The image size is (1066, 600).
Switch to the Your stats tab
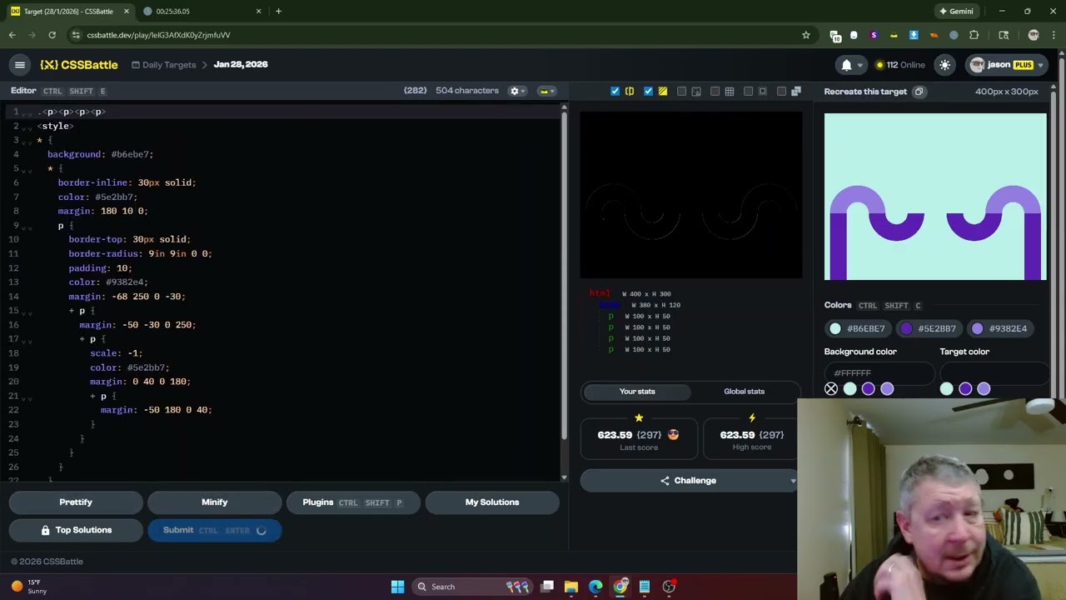[x=637, y=391]
